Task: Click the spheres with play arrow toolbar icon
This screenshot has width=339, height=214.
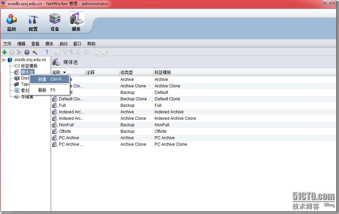Action: pos(98,52)
